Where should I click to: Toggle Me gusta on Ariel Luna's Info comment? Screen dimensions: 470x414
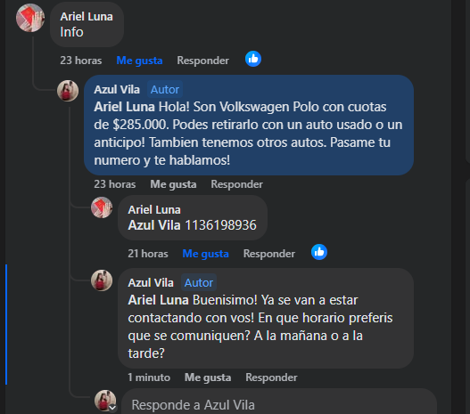139,61
